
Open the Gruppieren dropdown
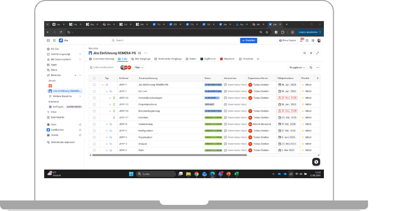click(x=297, y=68)
